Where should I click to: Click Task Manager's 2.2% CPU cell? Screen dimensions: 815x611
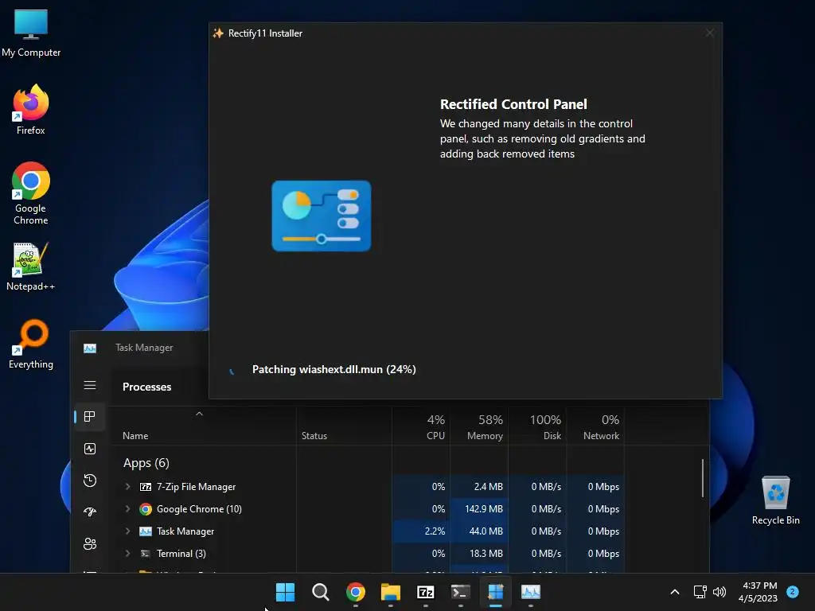[421, 531]
